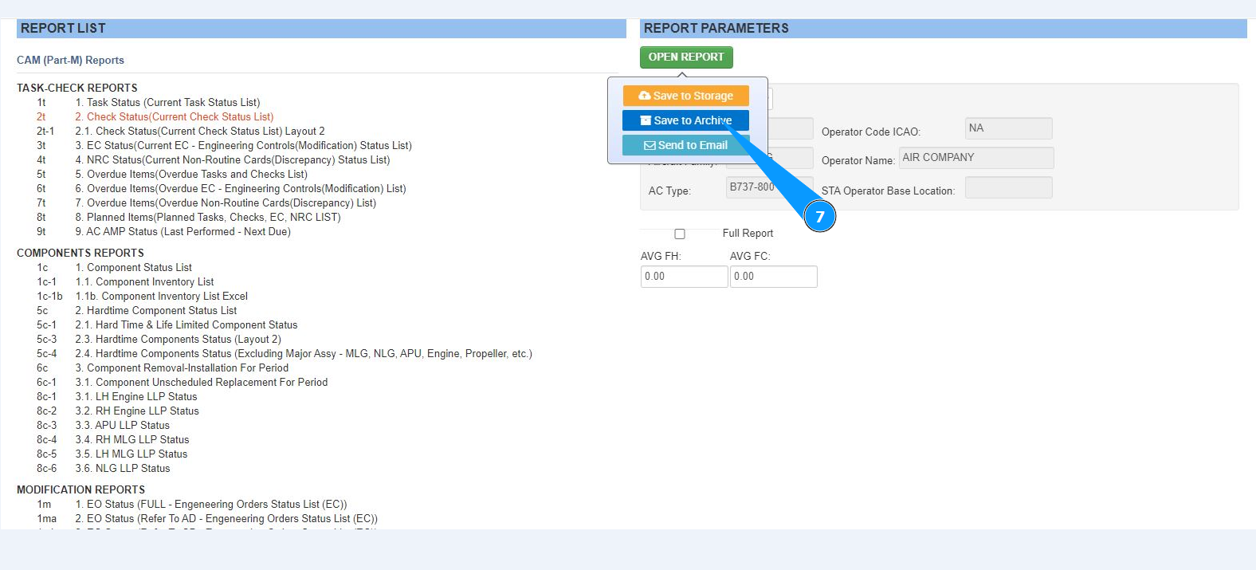Open 1.1. Component Inventory List

pos(145,281)
